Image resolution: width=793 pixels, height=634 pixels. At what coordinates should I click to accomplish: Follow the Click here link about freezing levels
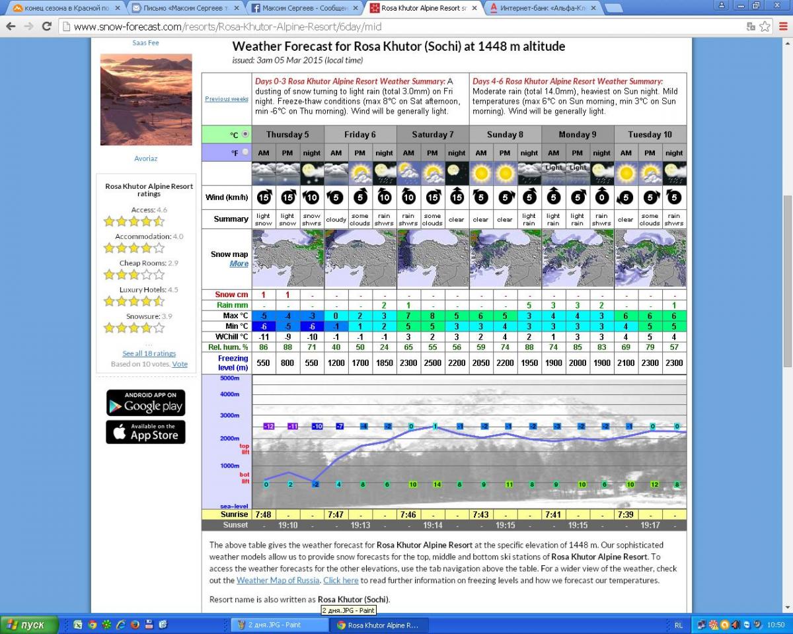[x=341, y=581]
